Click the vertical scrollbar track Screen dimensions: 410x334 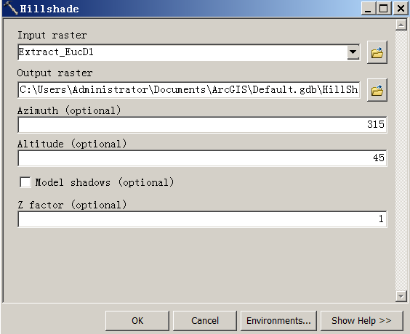401,160
